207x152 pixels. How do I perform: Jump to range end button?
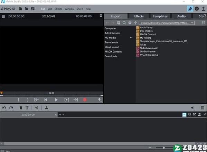click(x=76, y=100)
